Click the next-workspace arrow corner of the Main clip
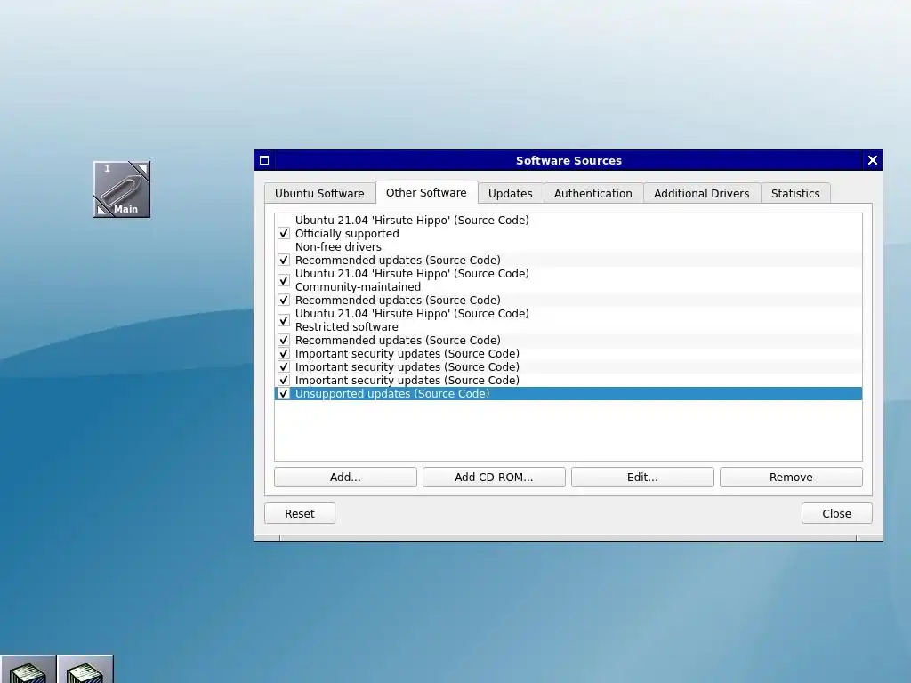The height and width of the screenshot is (683, 911). tap(141, 169)
